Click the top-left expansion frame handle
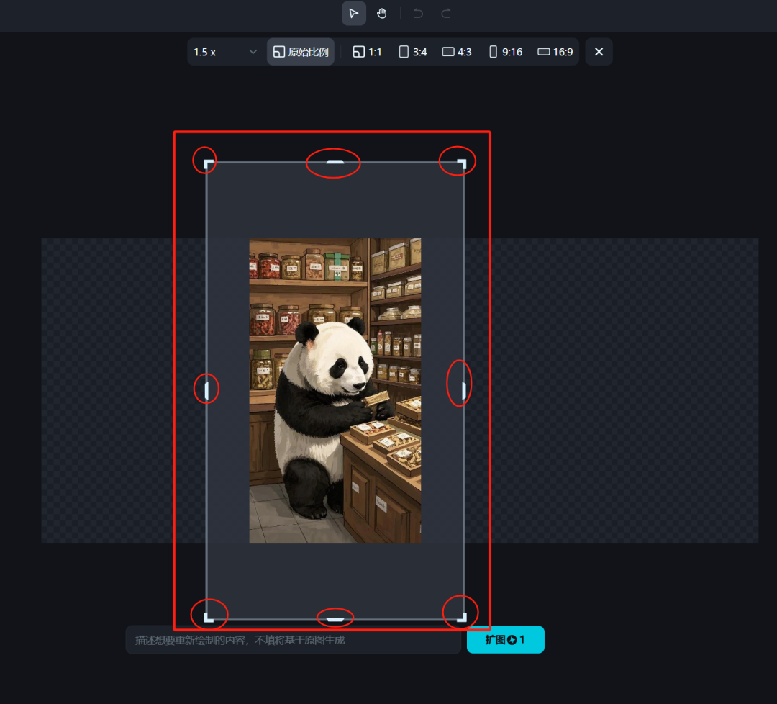Viewport: 777px width, 704px height. [205, 160]
